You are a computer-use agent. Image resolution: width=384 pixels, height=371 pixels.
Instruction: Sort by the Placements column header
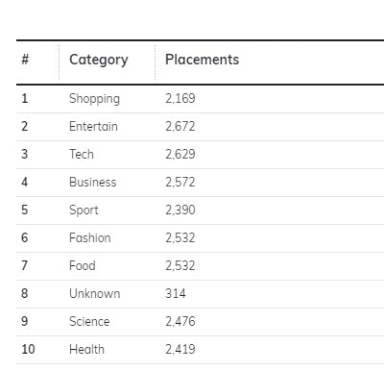pyautogui.click(x=202, y=60)
